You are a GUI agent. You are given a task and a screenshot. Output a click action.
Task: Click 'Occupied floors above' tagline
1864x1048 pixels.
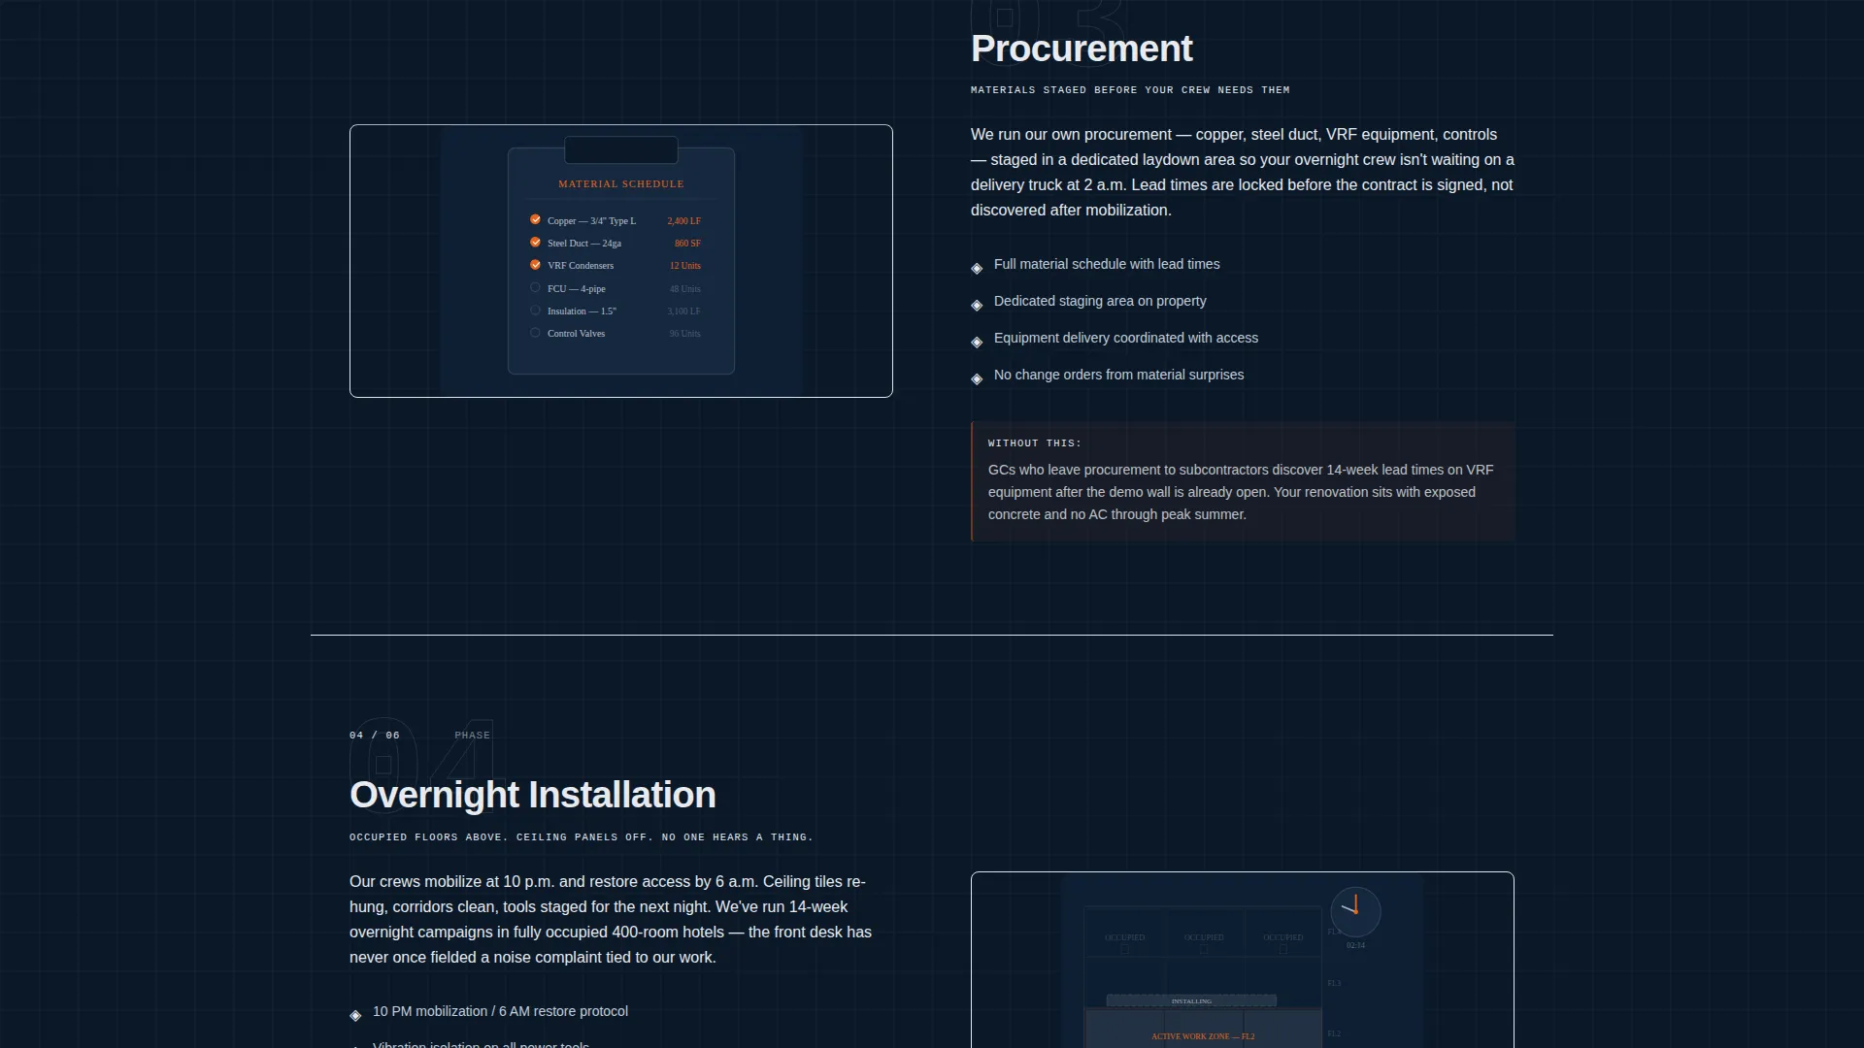point(582,837)
